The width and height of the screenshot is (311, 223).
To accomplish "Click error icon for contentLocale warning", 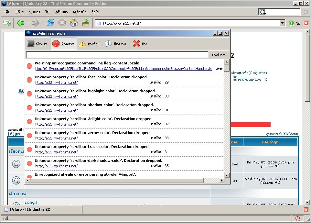I will tap(29, 66).
